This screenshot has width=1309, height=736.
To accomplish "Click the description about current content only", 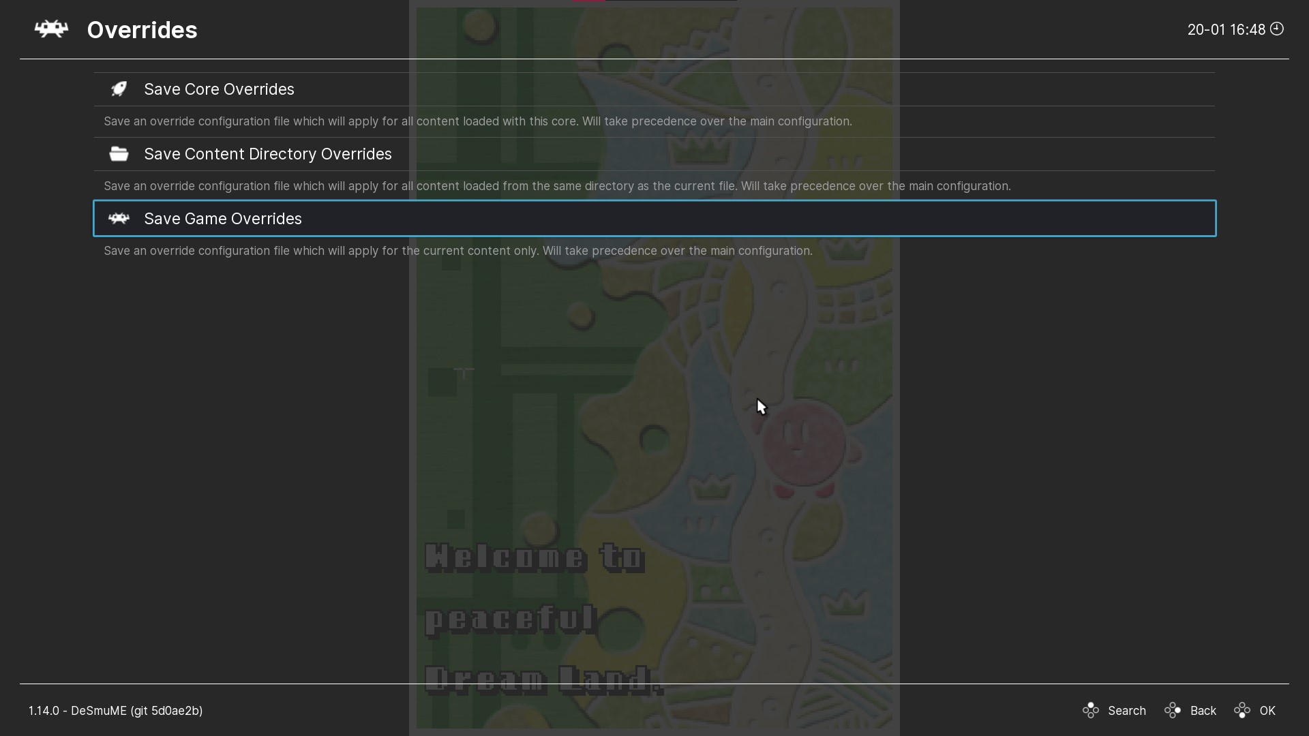I will pyautogui.click(x=458, y=251).
